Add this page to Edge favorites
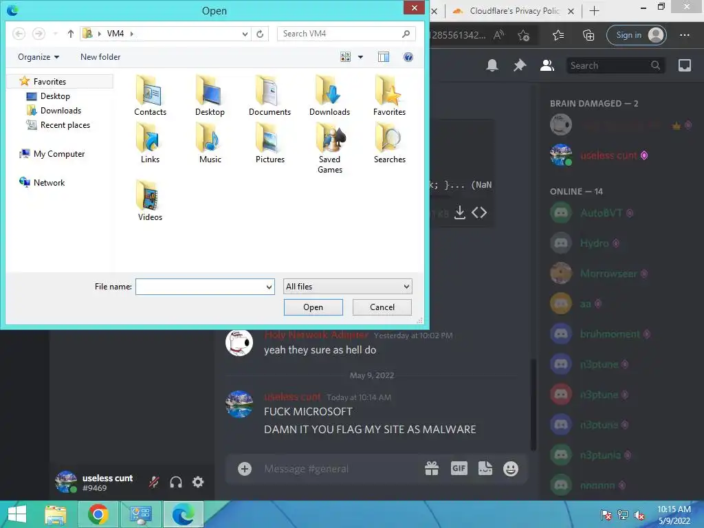 tap(523, 35)
